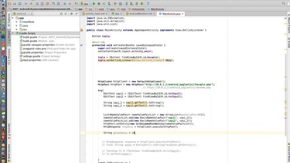Click the Redo arrow icon
The width and height of the screenshot is (290, 163).
pos(31,4)
